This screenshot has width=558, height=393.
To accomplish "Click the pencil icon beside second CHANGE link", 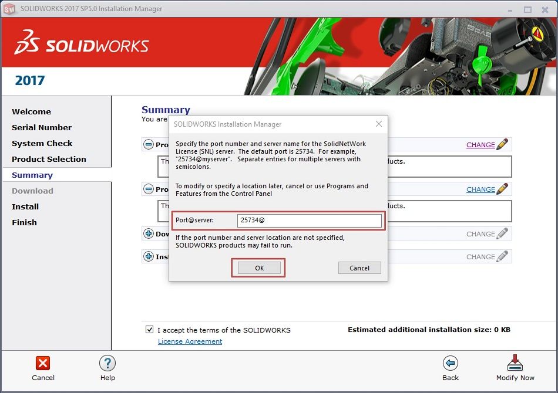I will point(502,189).
